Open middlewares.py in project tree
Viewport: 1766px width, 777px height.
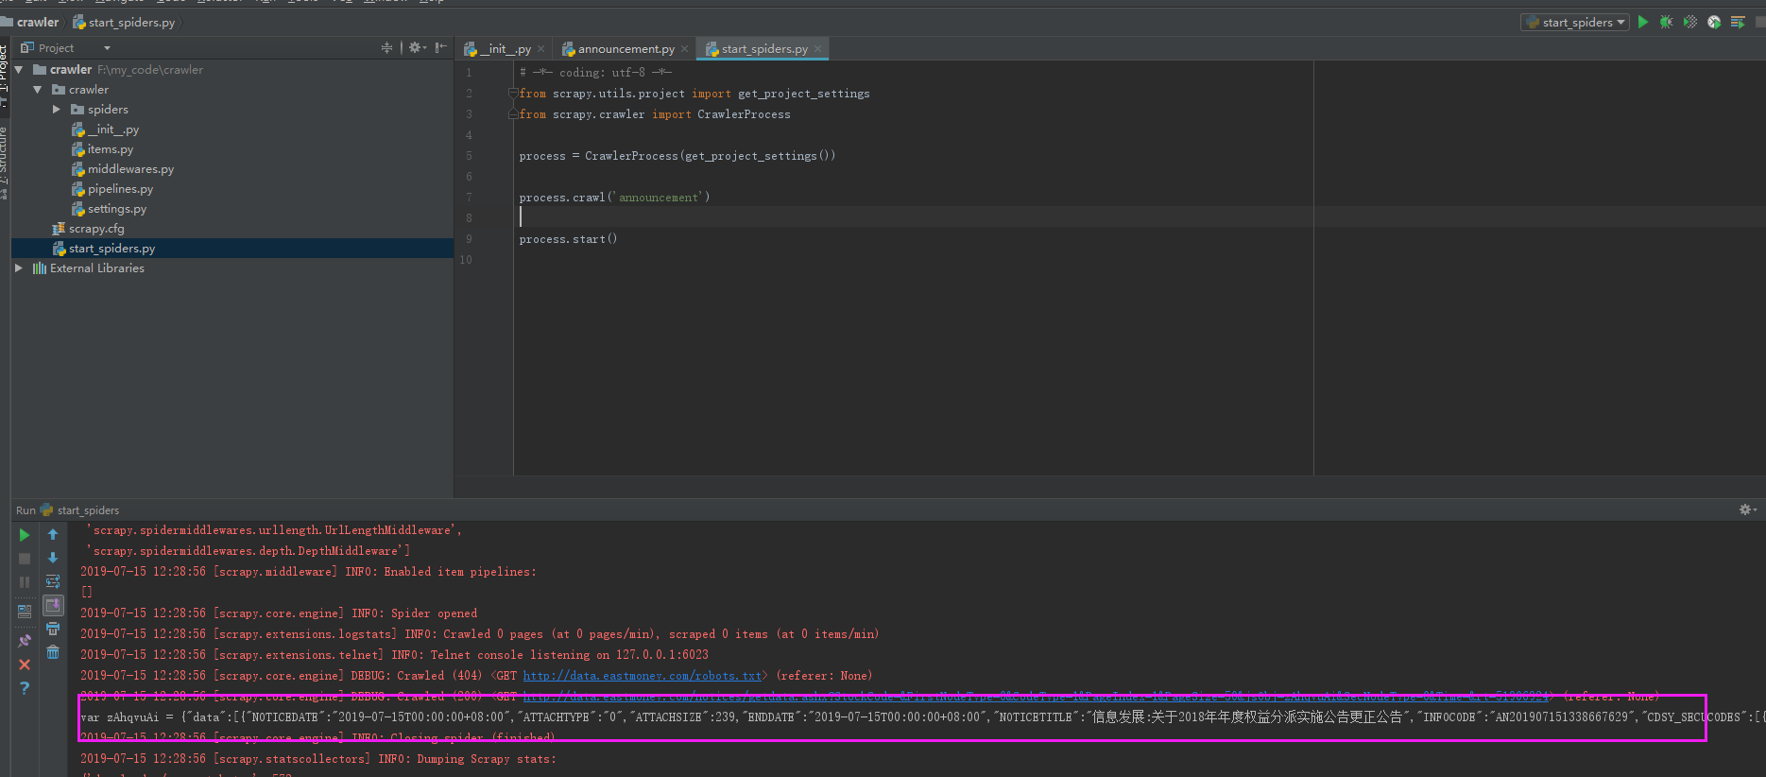[123, 169]
